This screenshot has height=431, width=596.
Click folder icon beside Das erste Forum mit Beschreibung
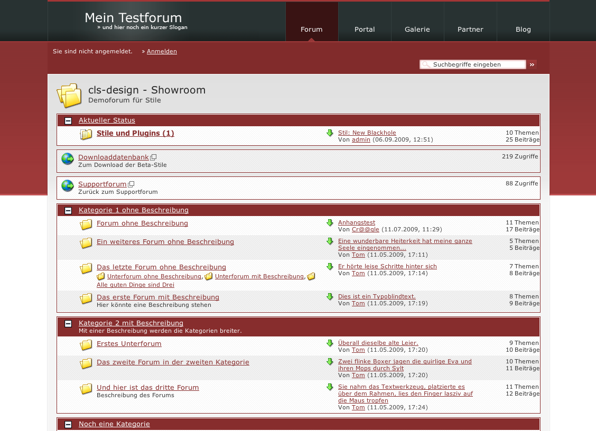tap(86, 299)
